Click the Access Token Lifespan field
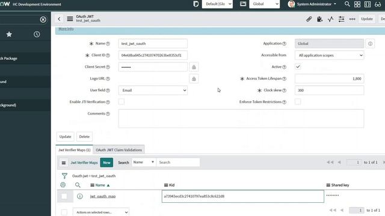Image resolution: width=385 pixels, height=216 pixels. [329, 79]
